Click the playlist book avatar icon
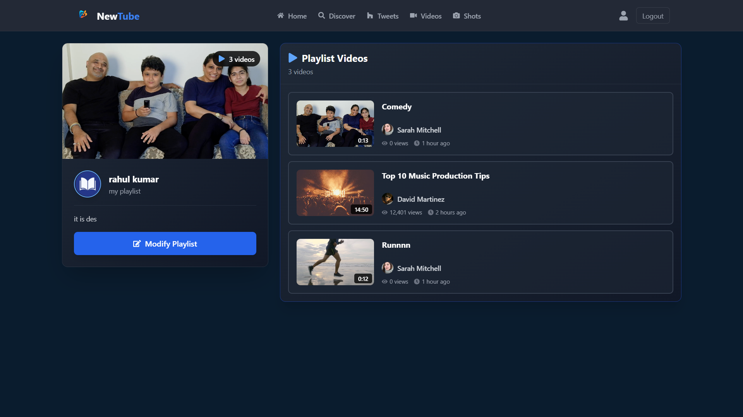 [x=88, y=184]
